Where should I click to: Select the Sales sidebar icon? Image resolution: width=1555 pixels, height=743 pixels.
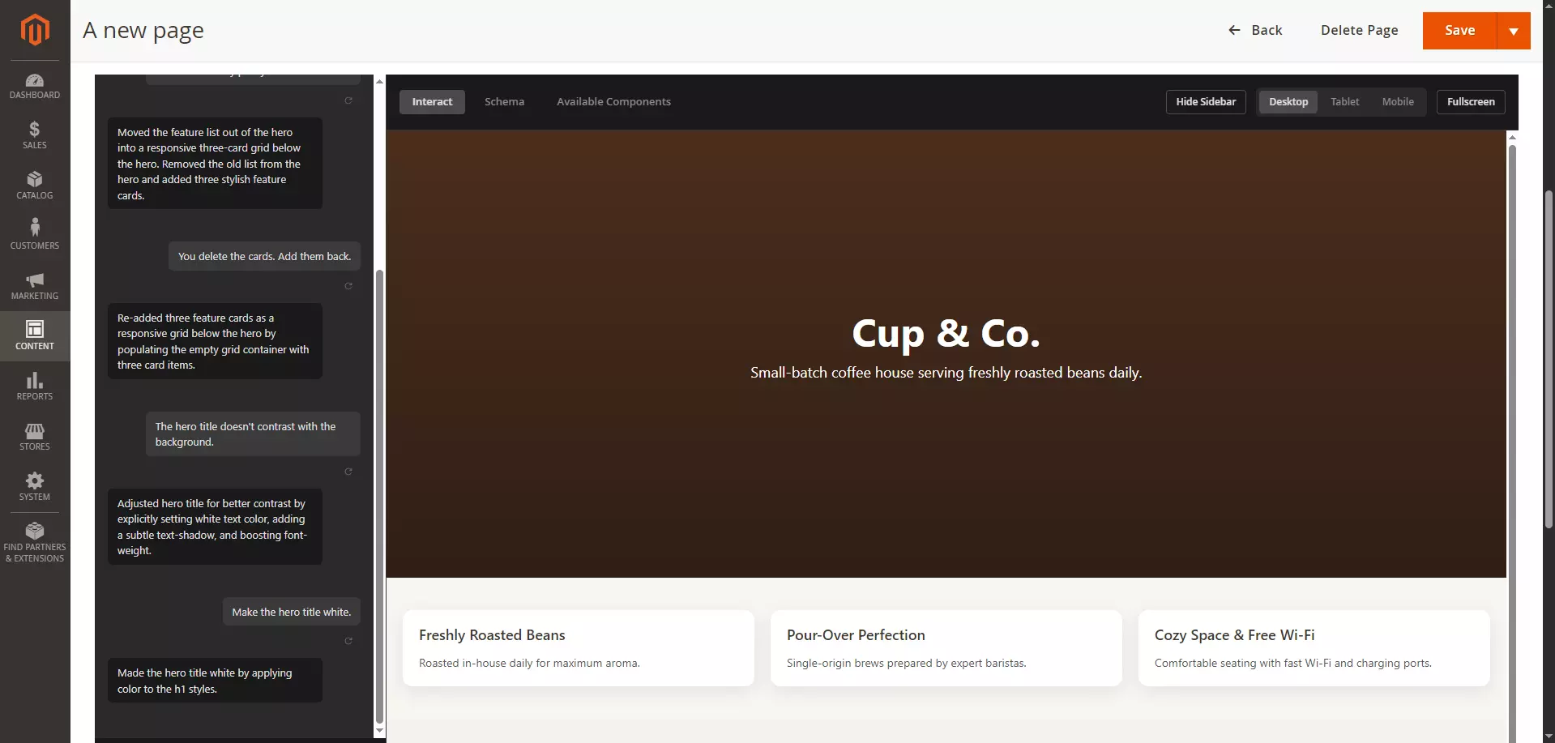35,135
